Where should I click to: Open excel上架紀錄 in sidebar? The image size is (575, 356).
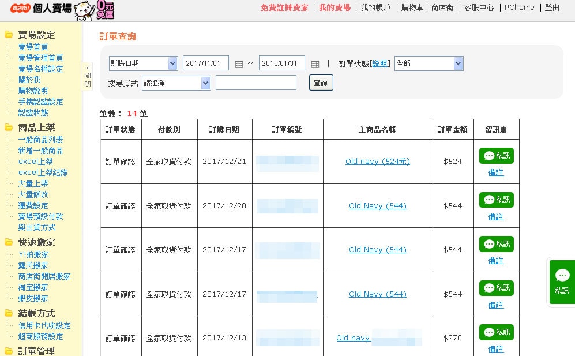(43, 173)
